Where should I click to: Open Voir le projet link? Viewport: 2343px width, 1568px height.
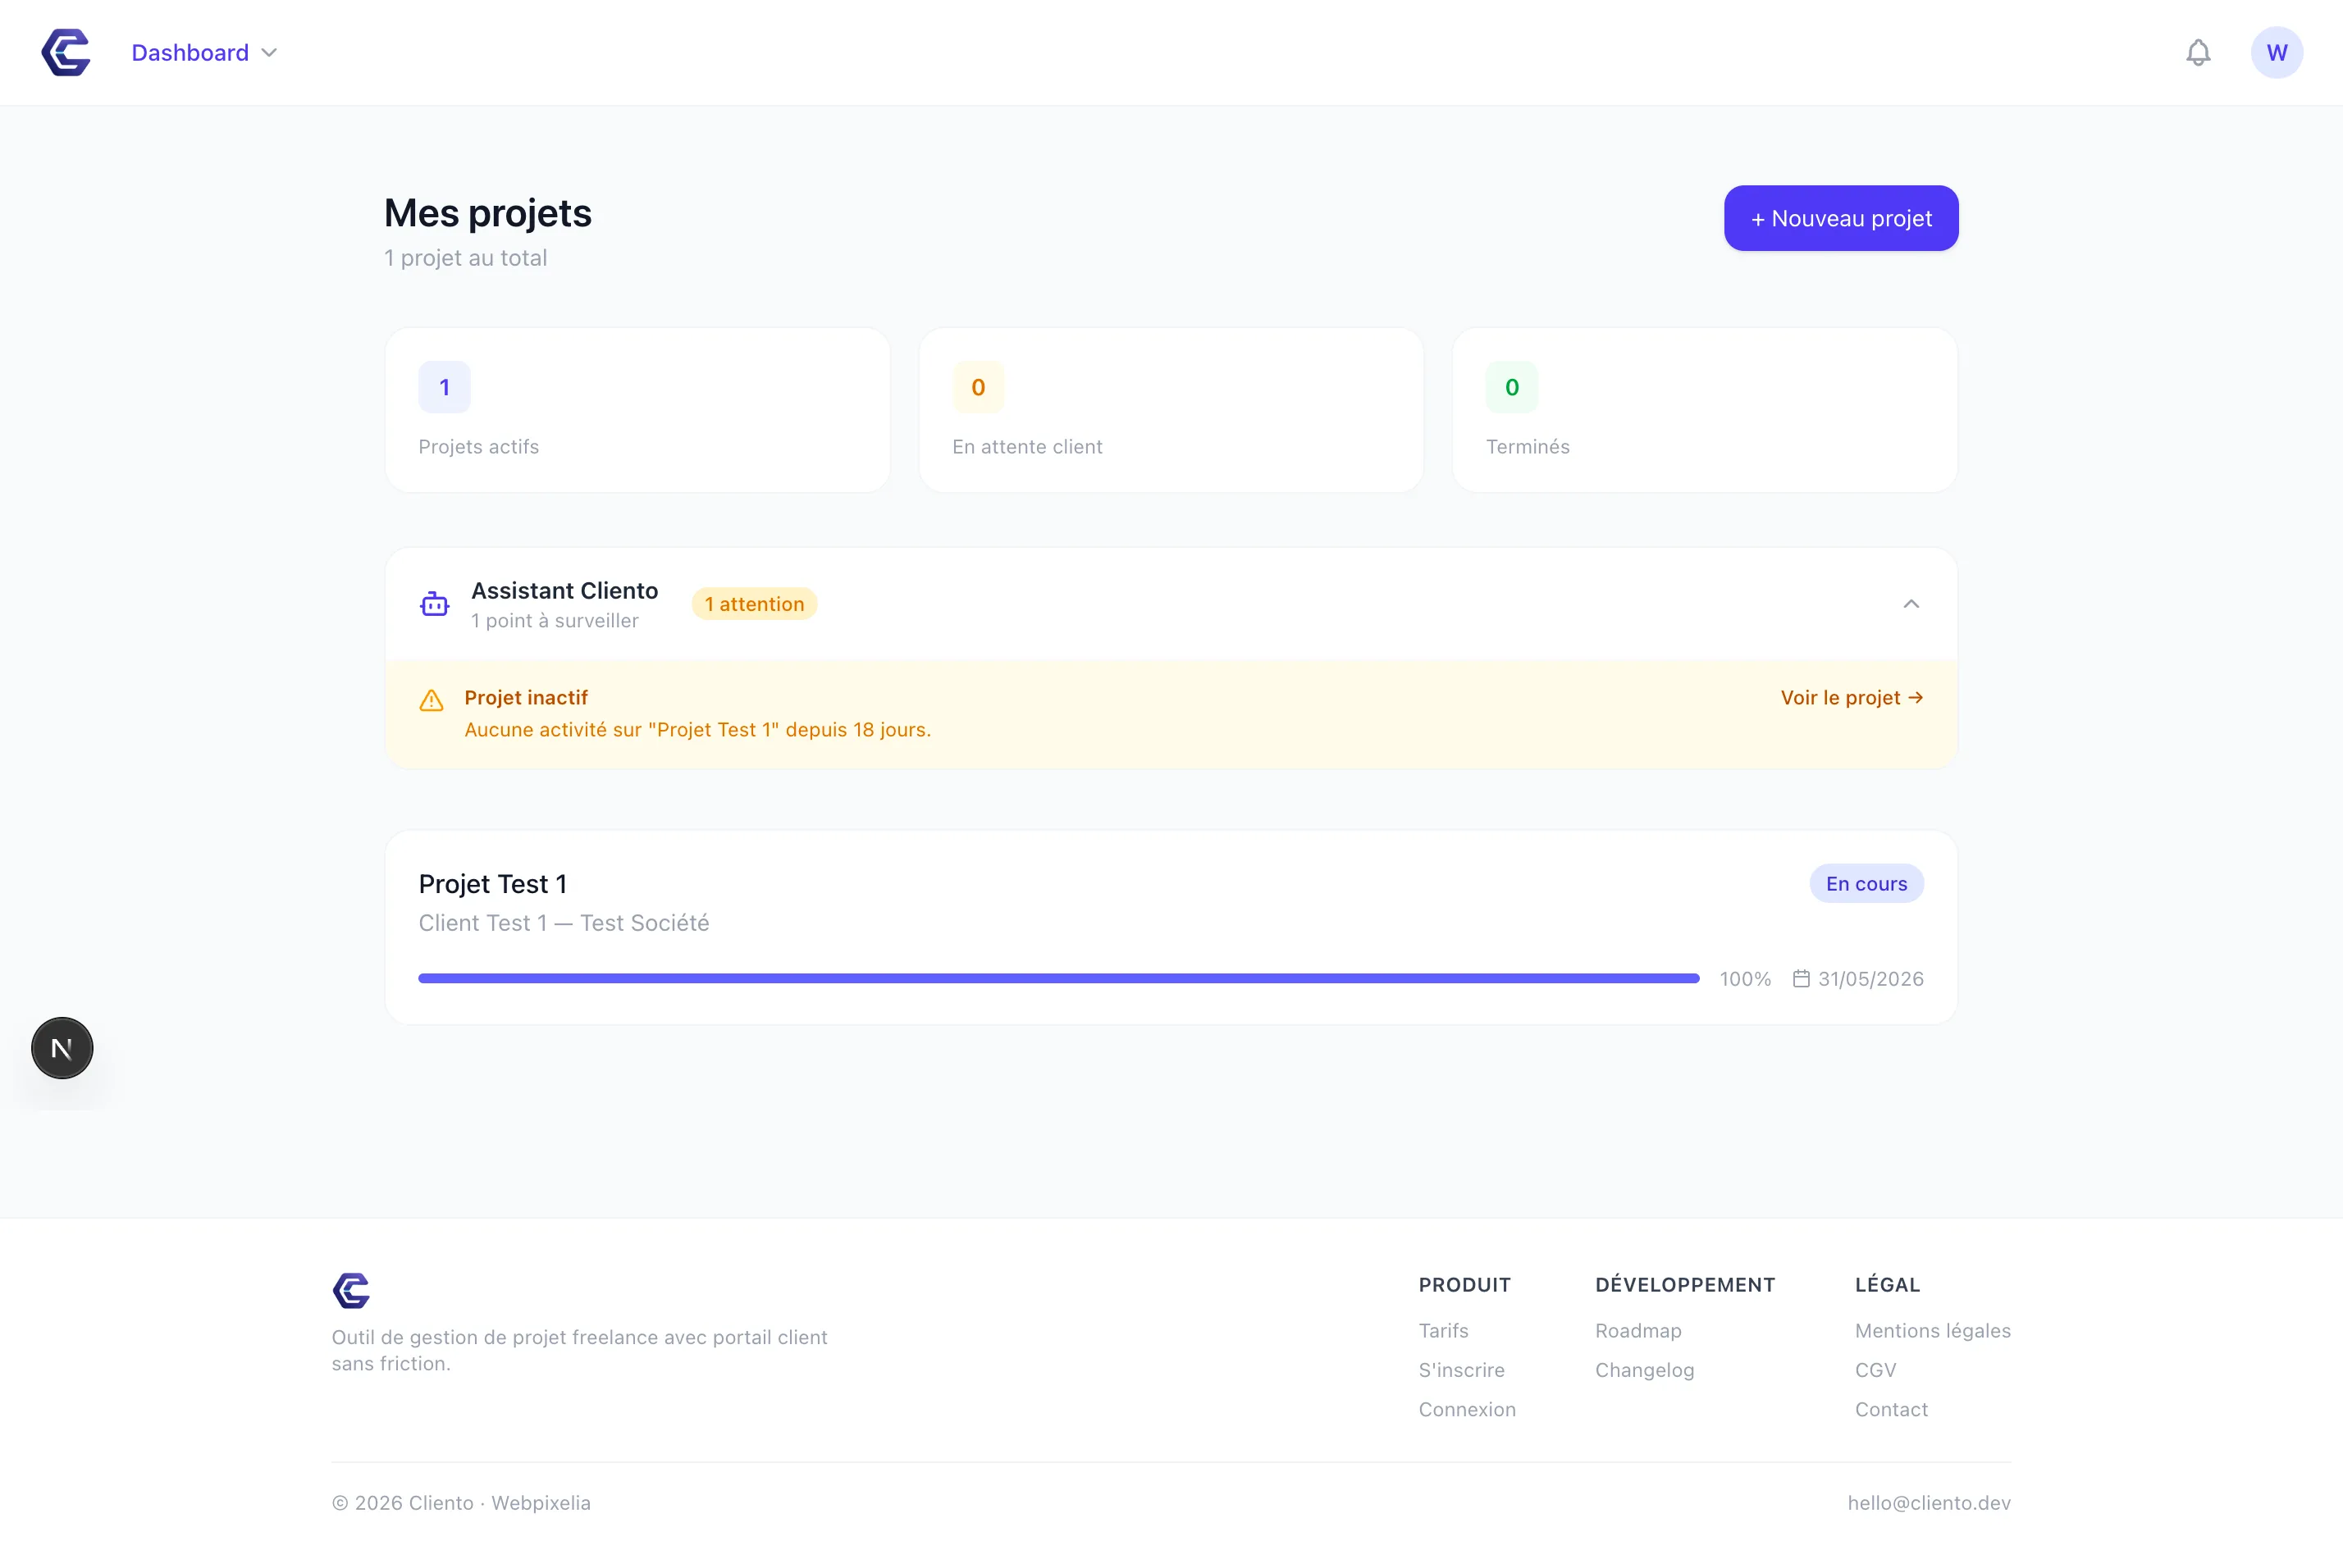click(1851, 697)
